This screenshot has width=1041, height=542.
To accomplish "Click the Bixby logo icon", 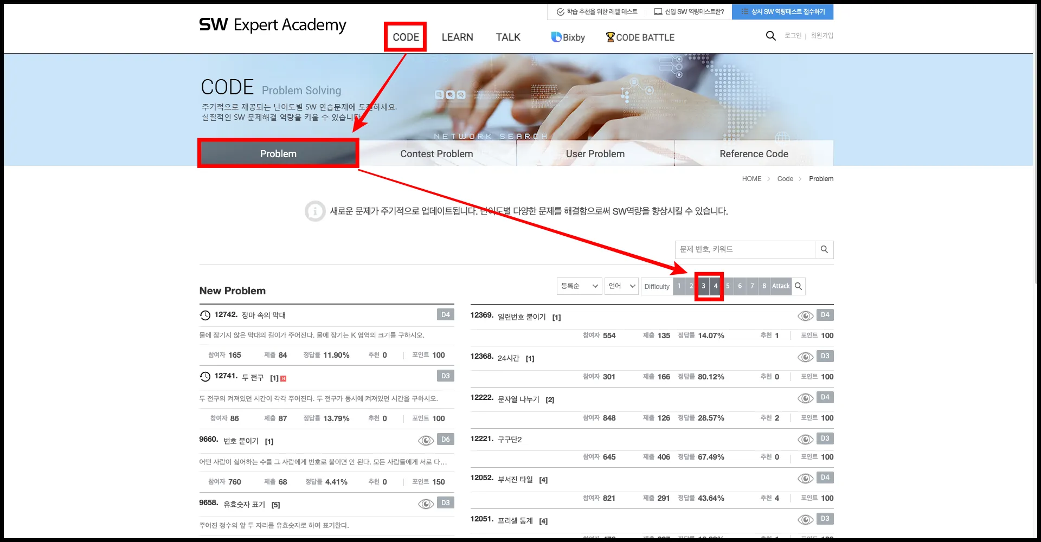I will point(556,37).
